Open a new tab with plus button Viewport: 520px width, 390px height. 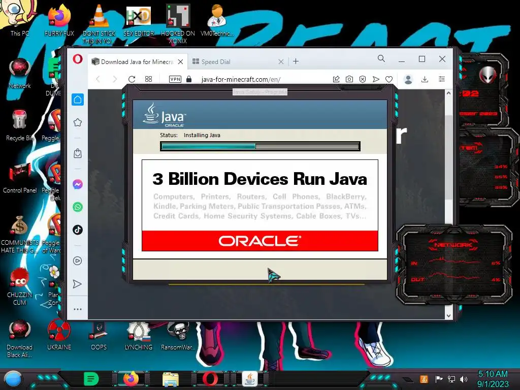[296, 61]
